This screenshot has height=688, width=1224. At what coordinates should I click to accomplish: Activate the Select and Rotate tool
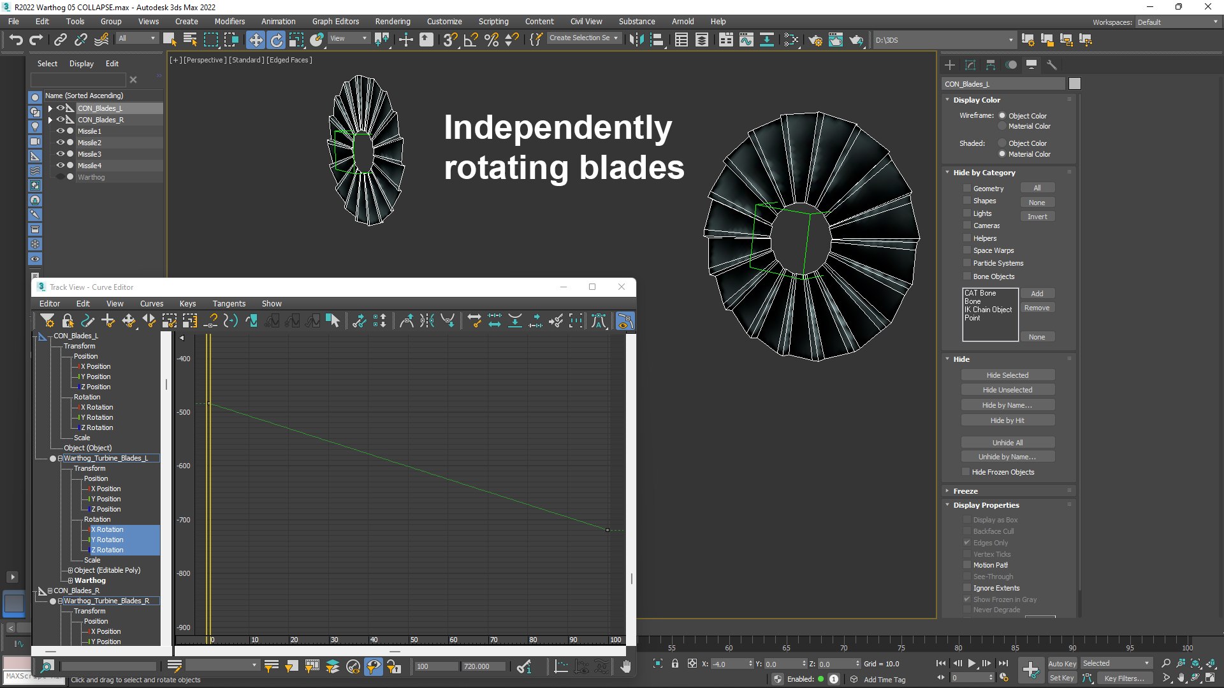276,40
